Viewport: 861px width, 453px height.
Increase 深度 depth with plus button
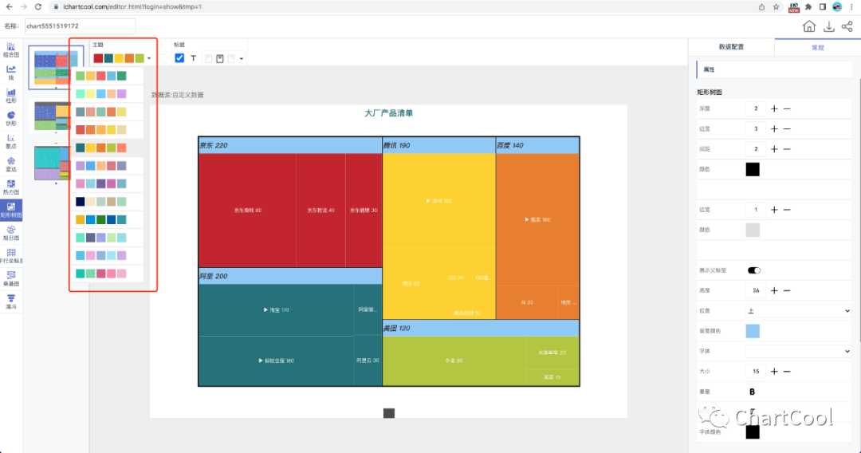pyautogui.click(x=774, y=108)
